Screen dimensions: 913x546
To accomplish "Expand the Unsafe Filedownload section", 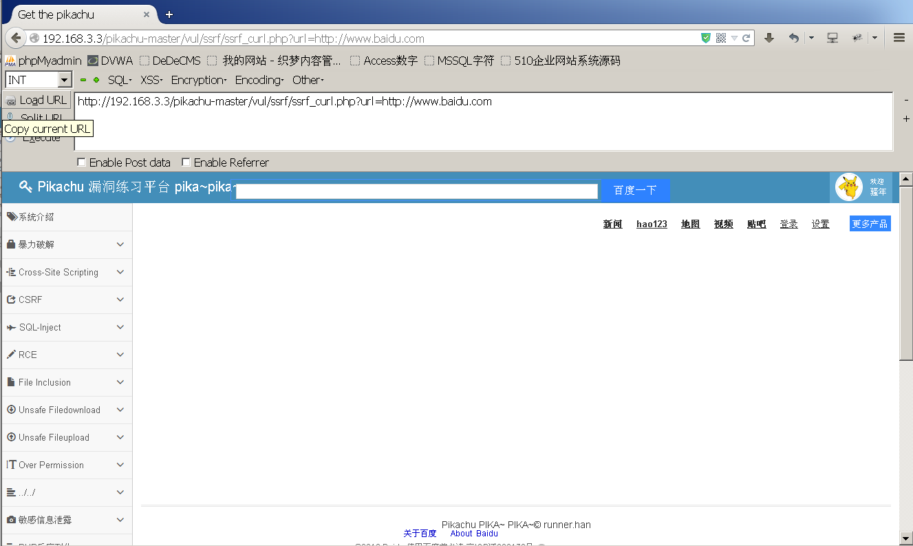I will point(67,410).
